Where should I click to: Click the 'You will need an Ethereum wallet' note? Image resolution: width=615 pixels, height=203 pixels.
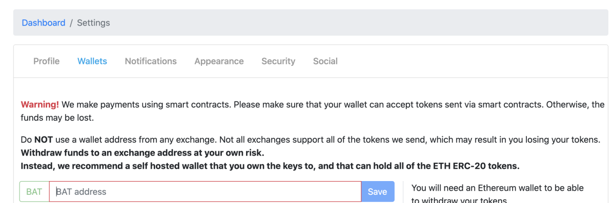point(498,194)
